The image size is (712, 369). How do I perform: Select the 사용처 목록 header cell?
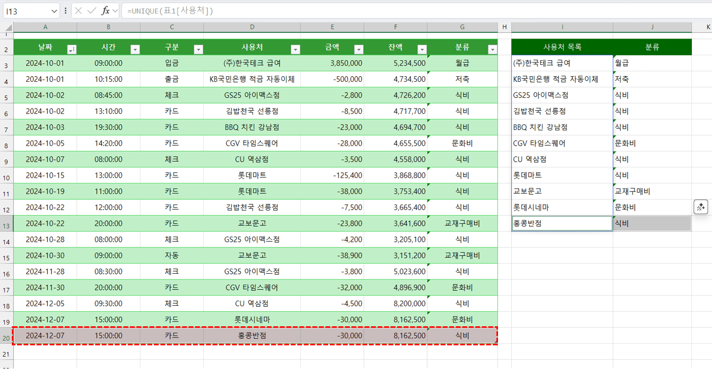coord(562,47)
